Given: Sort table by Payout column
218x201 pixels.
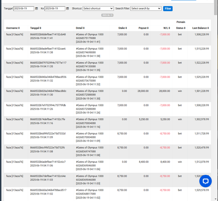Looking at the screenshot, I should pos(143,28).
